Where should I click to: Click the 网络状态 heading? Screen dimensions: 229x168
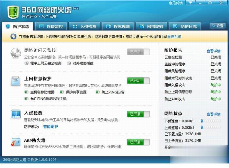(x=173, y=113)
